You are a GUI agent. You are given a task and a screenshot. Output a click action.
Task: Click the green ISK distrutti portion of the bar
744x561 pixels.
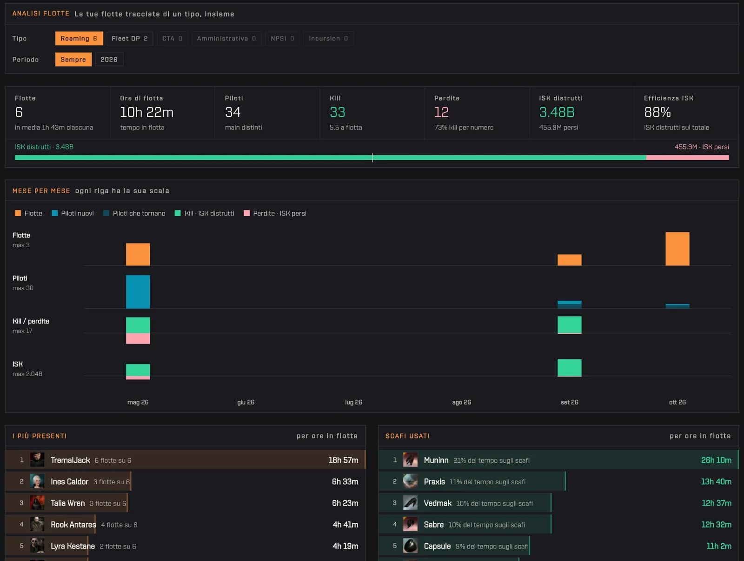click(331, 158)
